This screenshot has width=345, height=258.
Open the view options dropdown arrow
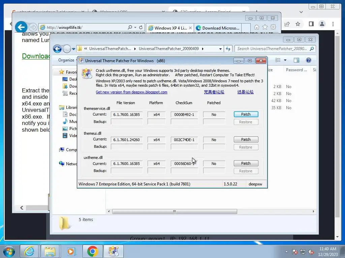pos(285,60)
